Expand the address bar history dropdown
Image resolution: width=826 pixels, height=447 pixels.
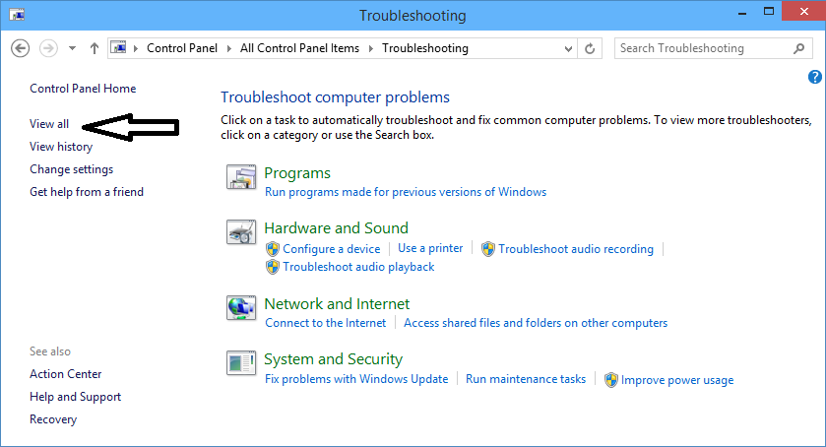(569, 48)
